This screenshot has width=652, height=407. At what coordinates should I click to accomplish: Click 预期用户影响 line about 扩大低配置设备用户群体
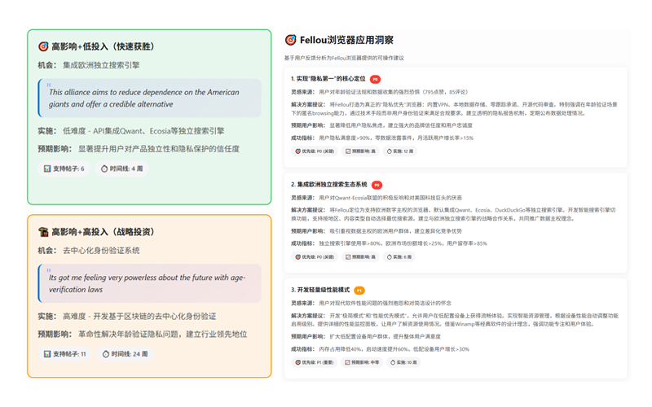click(365, 337)
